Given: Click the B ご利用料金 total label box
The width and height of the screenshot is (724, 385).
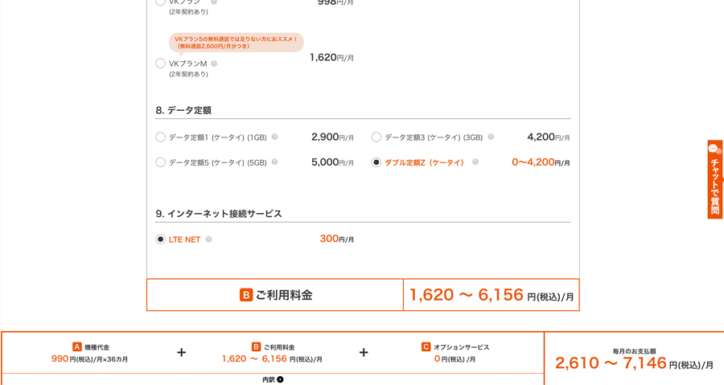Looking at the screenshot, I should tap(275, 295).
